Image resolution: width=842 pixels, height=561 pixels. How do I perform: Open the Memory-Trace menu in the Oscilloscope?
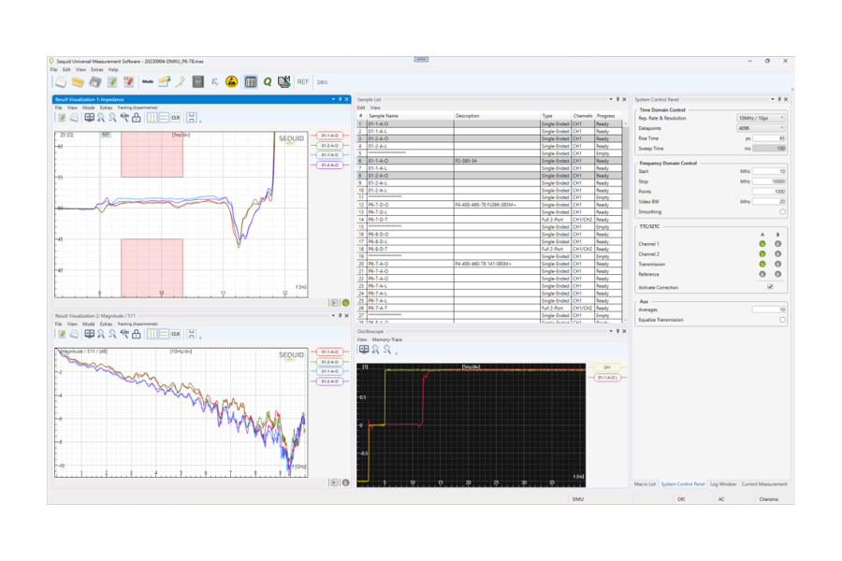[x=386, y=340]
